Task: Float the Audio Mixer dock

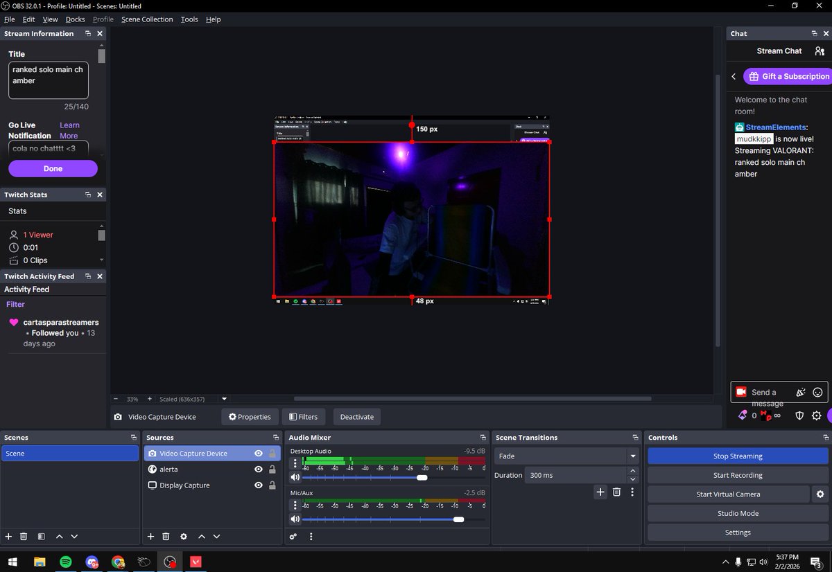Action: pyautogui.click(x=483, y=438)
